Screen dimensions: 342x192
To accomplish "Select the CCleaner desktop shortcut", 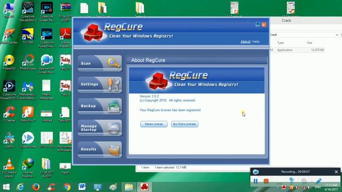I will click(x=9, y=114).
